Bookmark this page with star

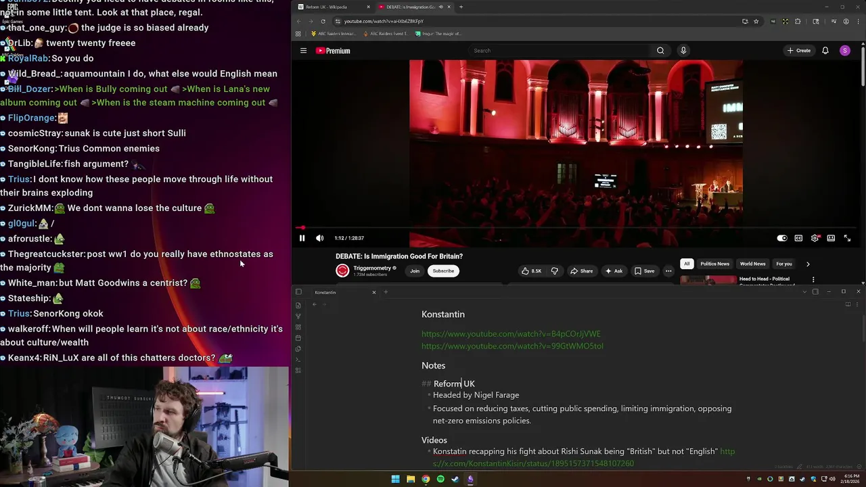[x=756, y=21]
